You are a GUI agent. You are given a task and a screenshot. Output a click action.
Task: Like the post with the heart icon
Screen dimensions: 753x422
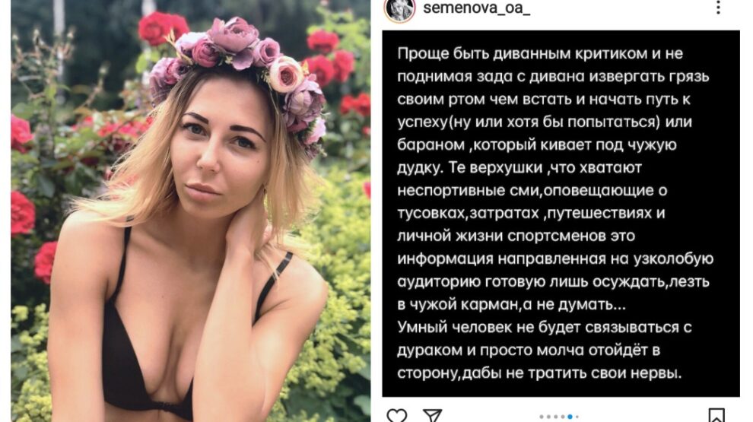click(x=397, y=416)
